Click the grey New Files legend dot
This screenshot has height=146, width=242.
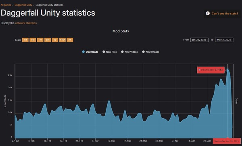coord(104,52)
